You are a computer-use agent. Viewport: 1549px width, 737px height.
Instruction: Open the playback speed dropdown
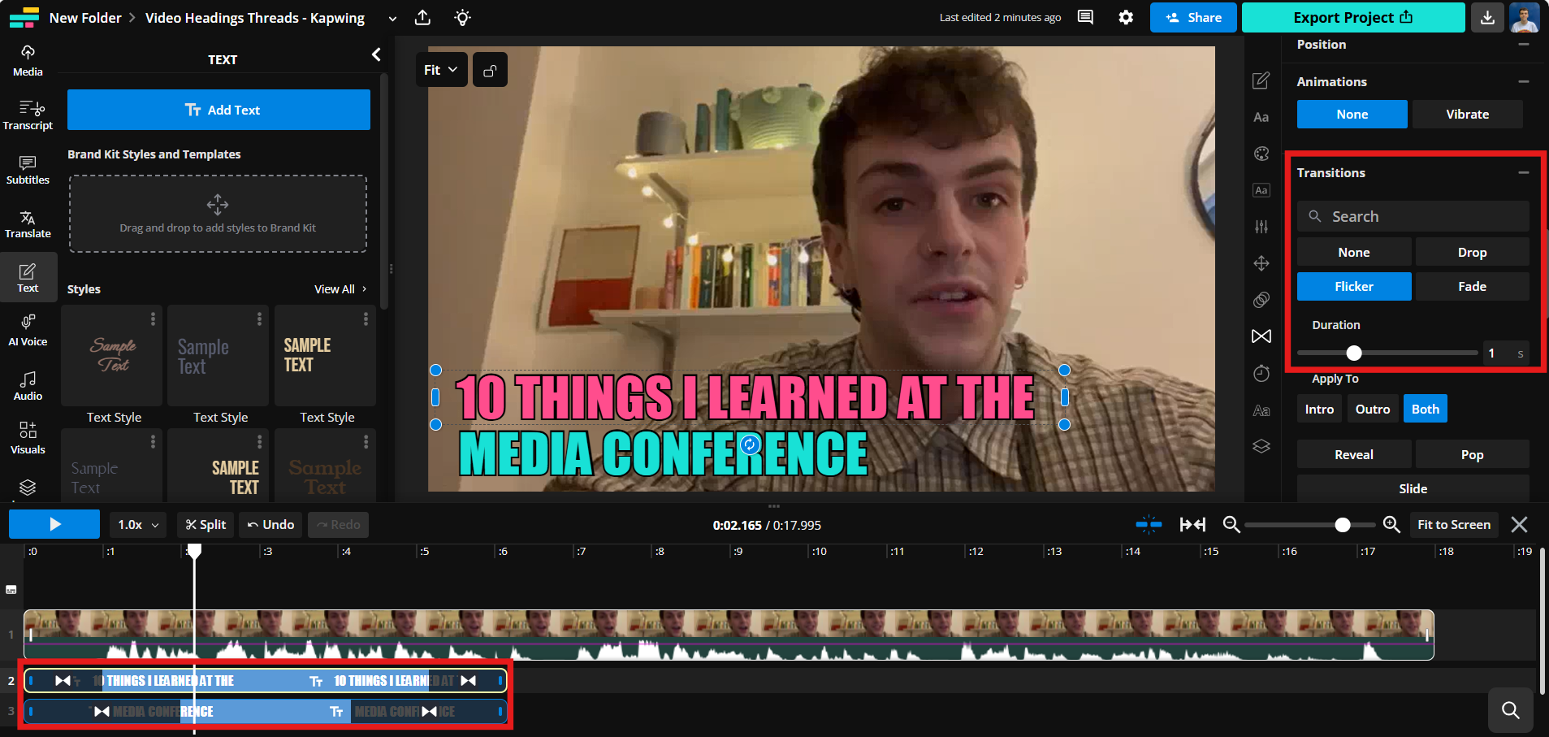[136, 524]
